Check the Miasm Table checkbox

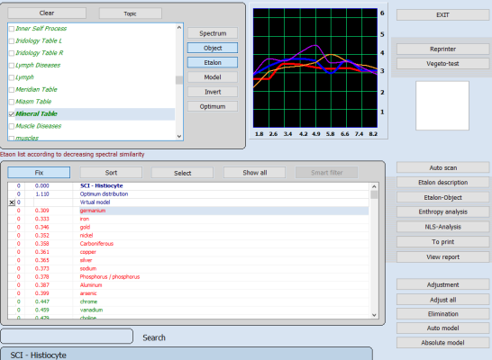point(12,102)
